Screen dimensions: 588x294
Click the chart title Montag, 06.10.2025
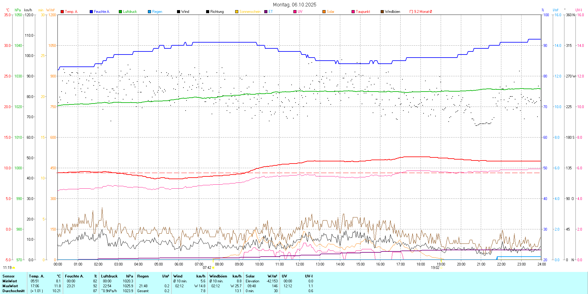click(294, 5)
